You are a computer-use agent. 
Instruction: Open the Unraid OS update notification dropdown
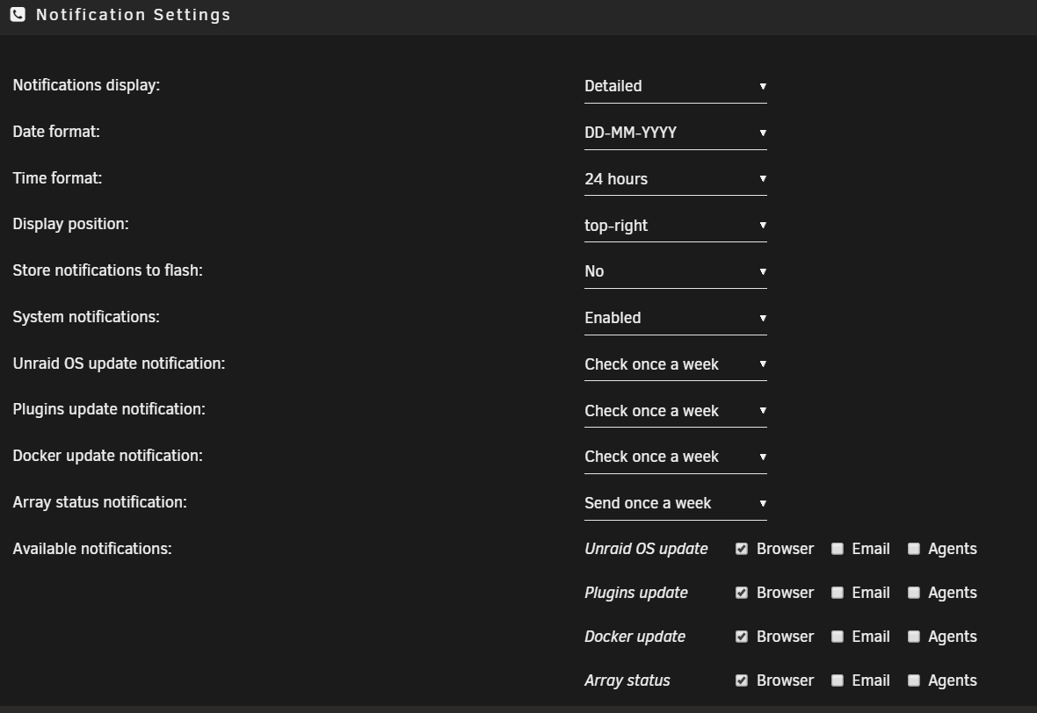point(675,364)
